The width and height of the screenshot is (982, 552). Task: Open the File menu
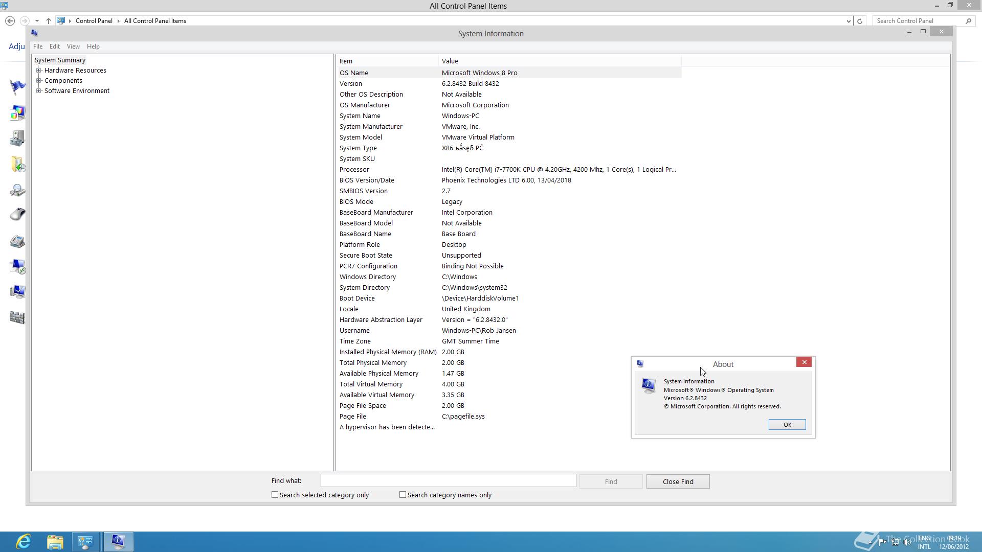point(38,47)
